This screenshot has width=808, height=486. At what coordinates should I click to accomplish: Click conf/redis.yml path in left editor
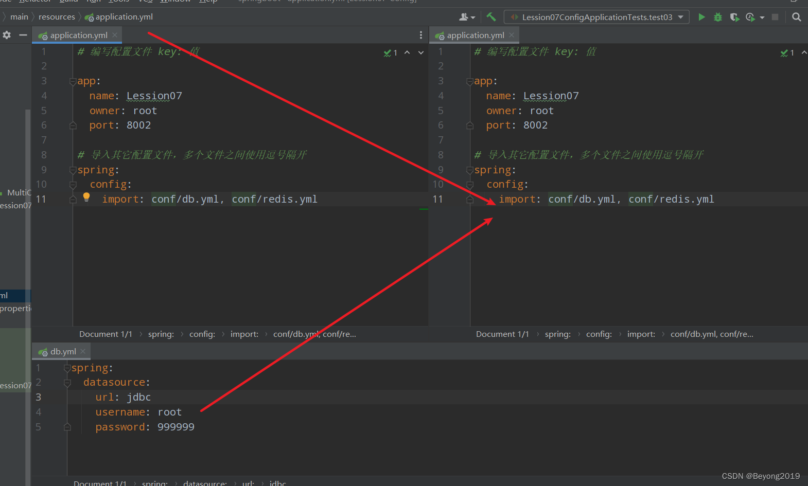tap(274, 200)
